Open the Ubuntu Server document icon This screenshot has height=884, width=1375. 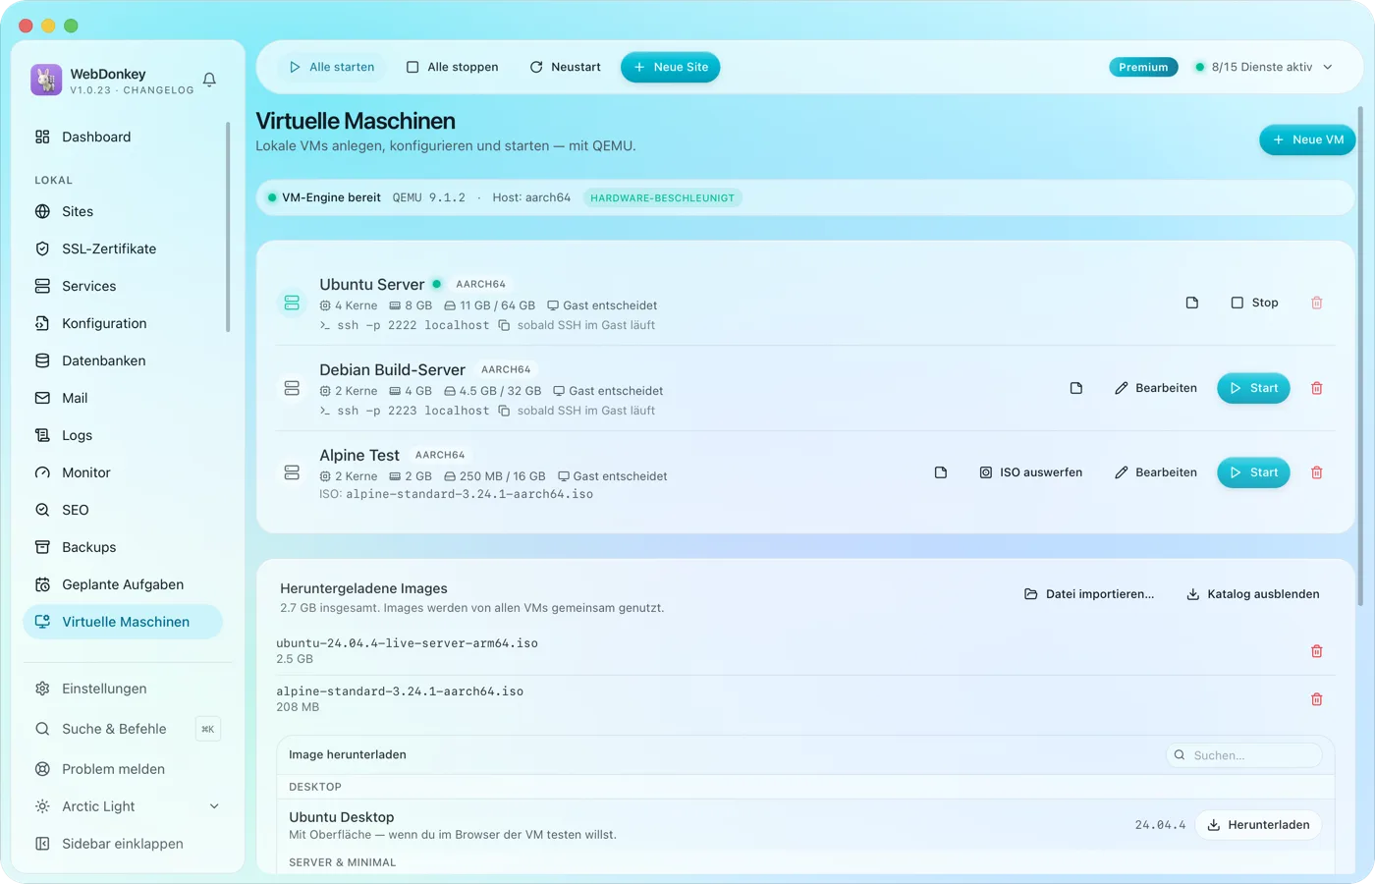[1192, 303]
